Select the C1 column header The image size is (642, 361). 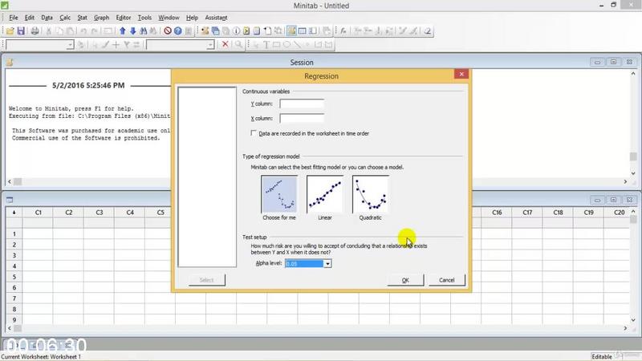click(38, 213)
